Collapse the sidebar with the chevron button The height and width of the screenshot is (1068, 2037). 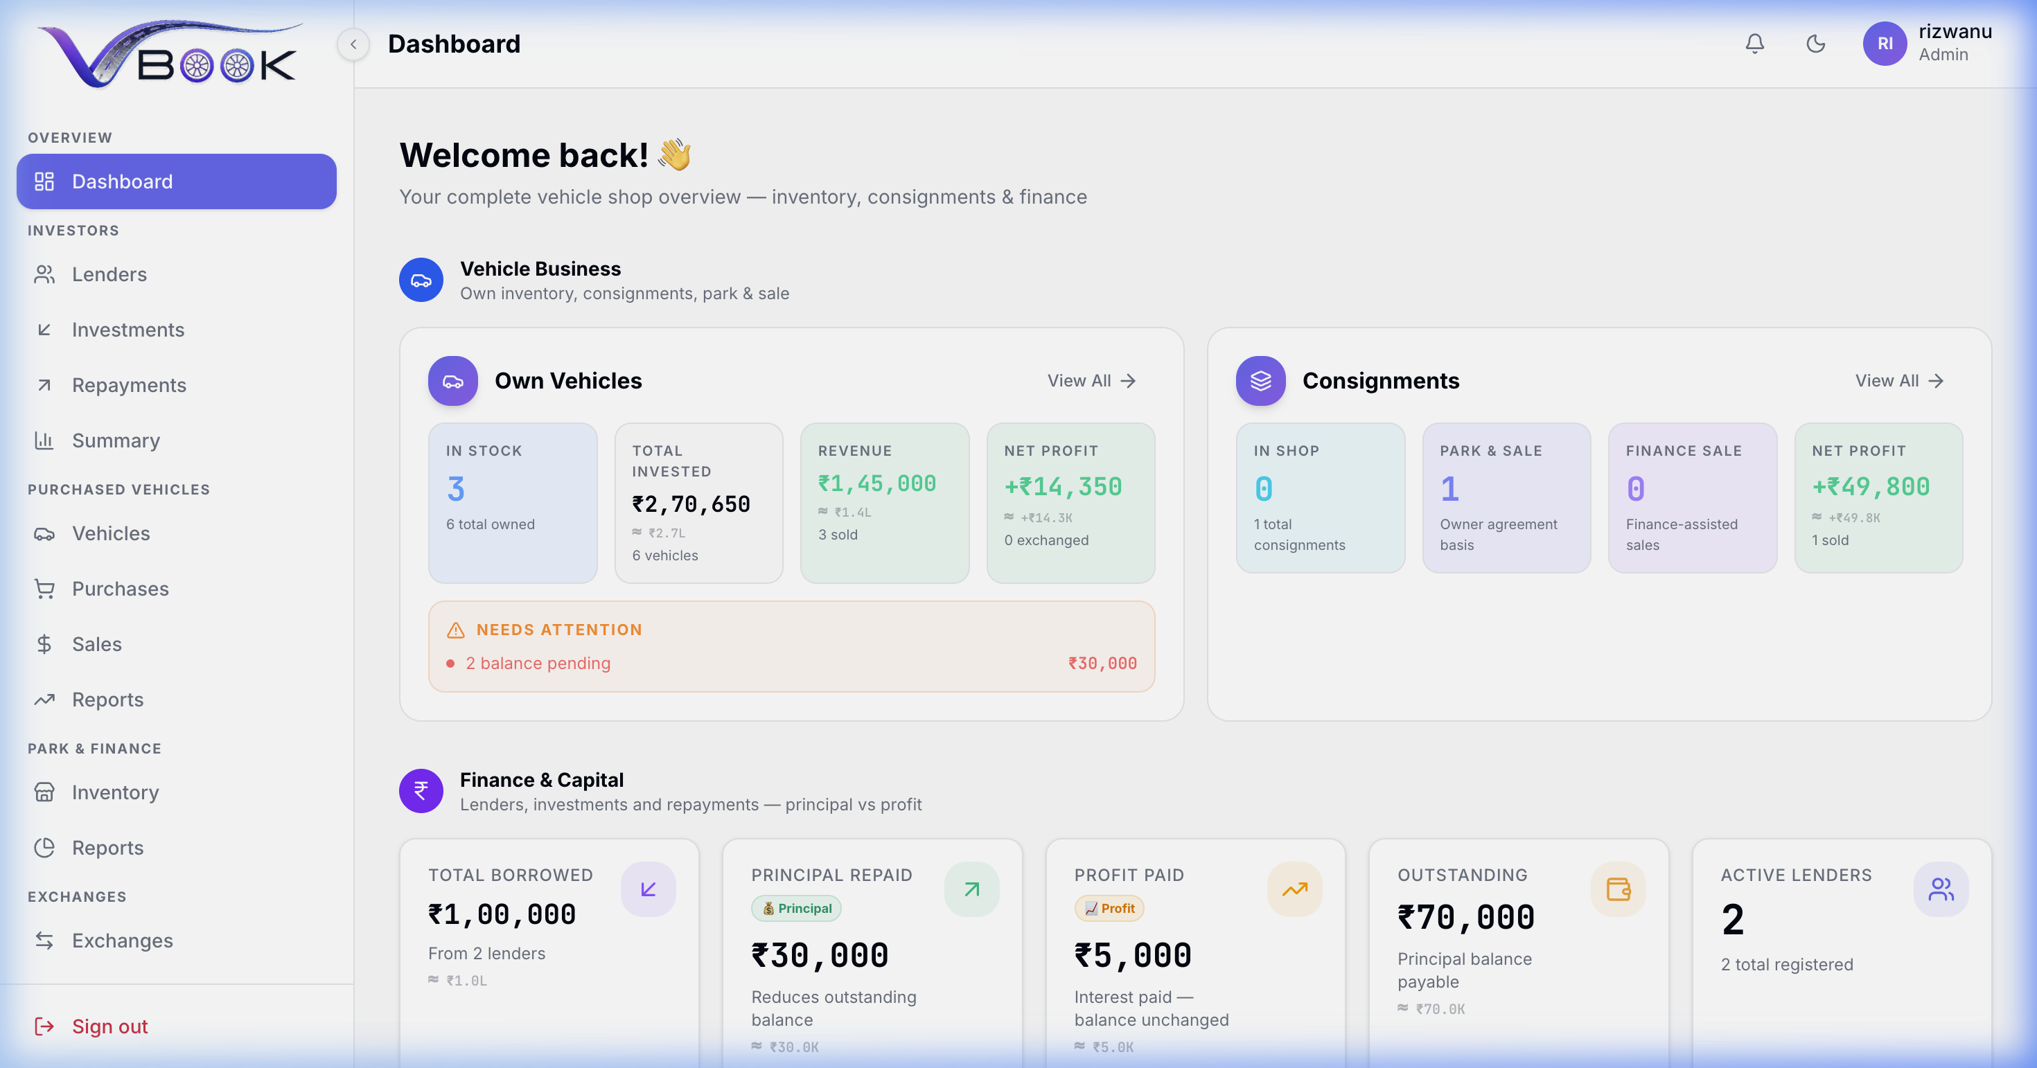pos(353,44)
